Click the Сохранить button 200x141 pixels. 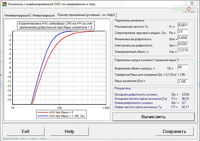click(174, 131)
